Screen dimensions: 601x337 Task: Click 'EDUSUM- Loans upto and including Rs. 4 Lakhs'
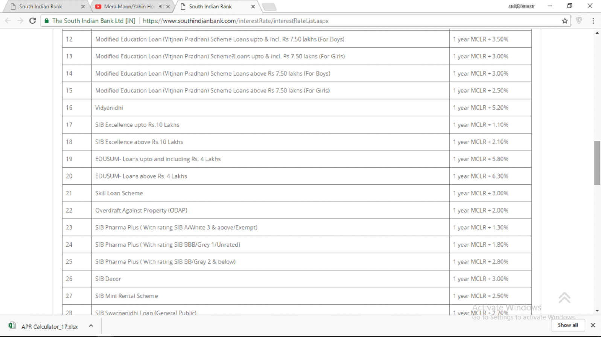click(158, 159)
